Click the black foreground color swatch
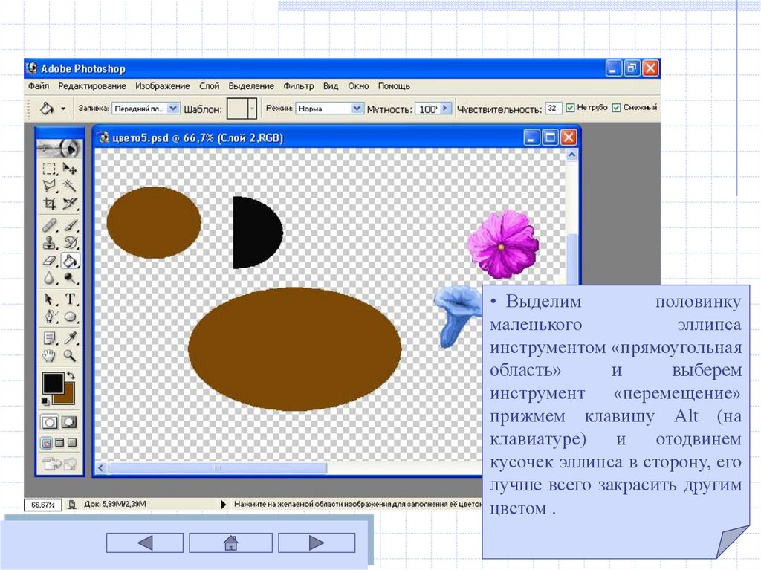The height and width of the screenshot is (570, 761). [53, 383]
